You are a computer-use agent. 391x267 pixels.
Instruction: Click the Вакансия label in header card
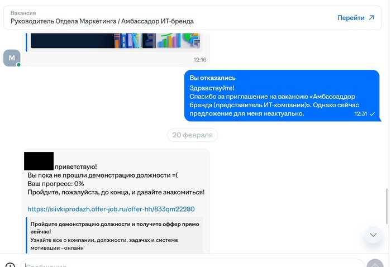coord(23,13)
